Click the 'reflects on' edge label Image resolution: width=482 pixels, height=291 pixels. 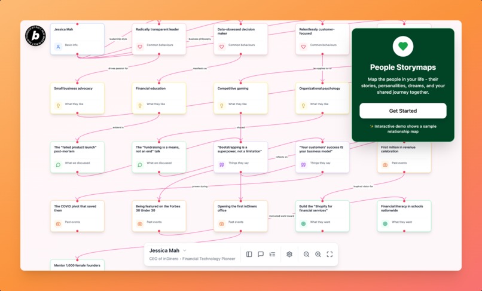pos(282,157)
